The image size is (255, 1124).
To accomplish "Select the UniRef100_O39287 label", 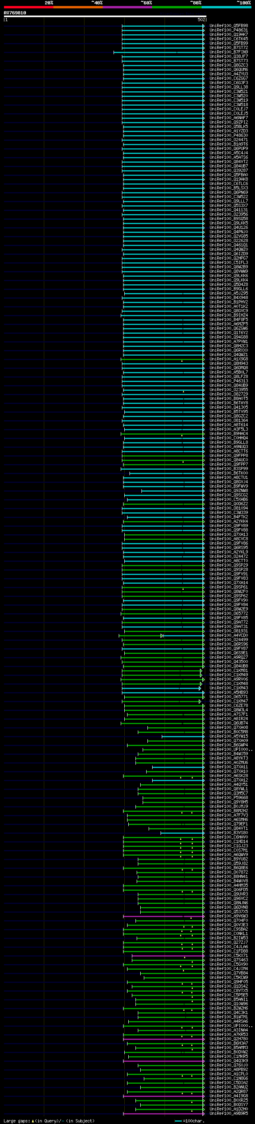I will (x=228, y=170).
